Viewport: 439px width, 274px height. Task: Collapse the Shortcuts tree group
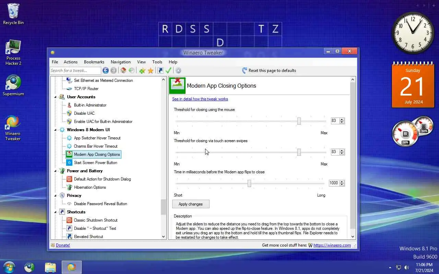tap(55, 212)
